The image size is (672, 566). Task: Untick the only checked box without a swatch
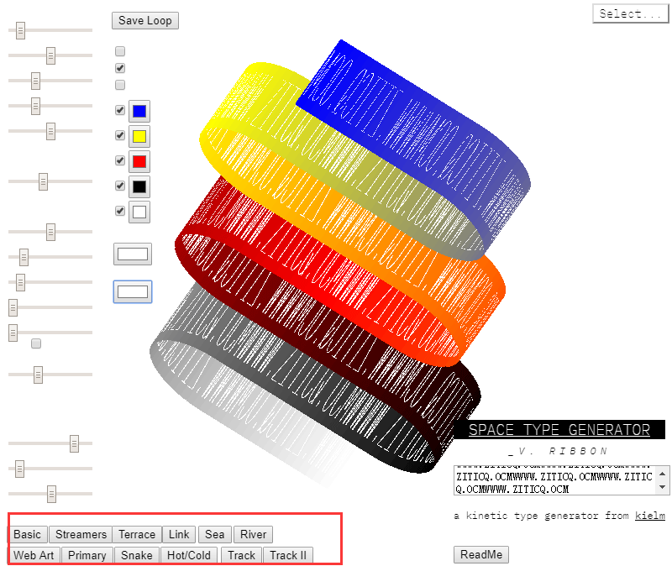coord(120,68)
